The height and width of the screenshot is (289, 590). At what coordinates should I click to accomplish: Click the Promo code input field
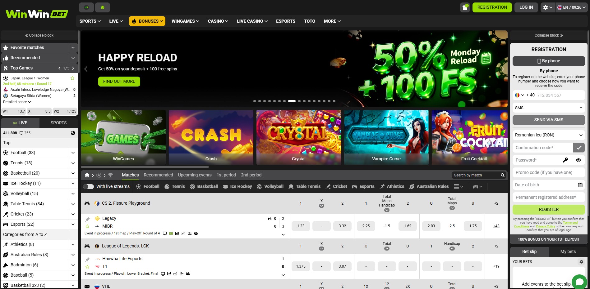pyautogui.click(x=549, y=172)
